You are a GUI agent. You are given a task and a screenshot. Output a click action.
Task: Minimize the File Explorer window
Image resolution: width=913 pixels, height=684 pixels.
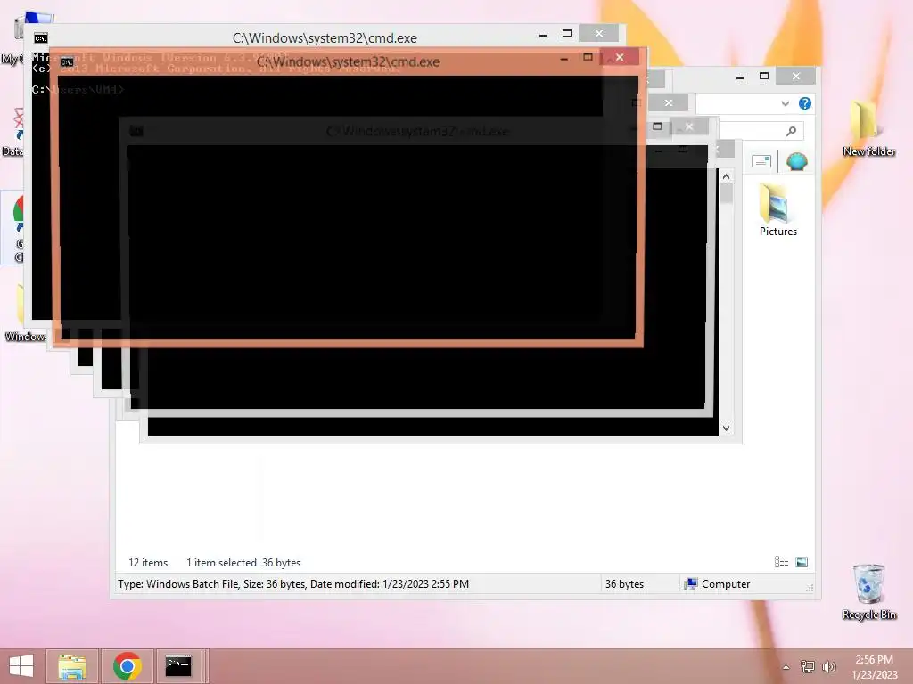740,77
